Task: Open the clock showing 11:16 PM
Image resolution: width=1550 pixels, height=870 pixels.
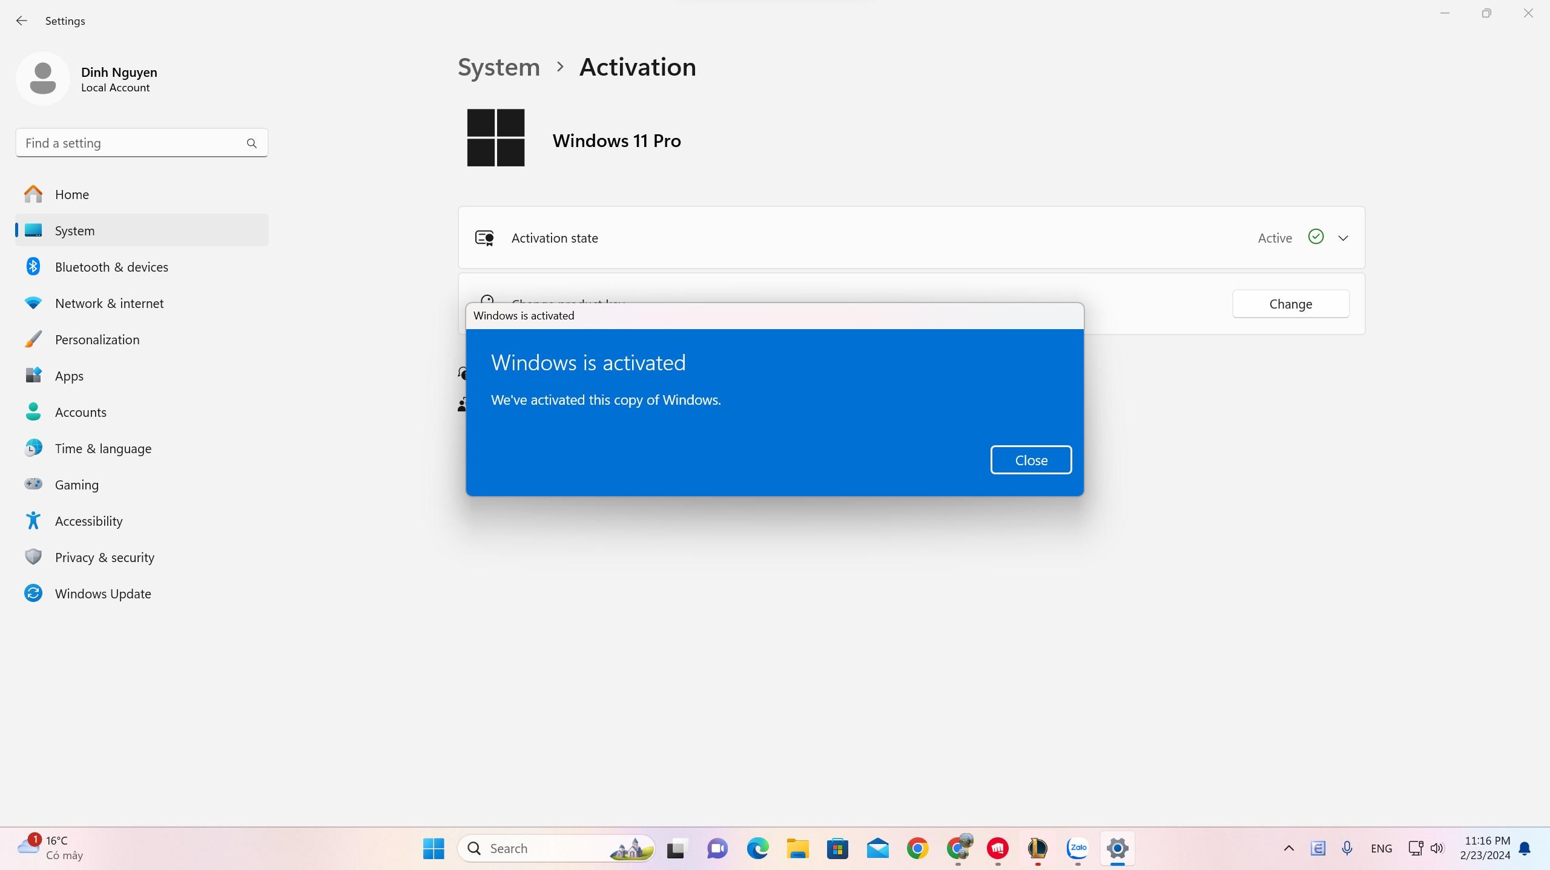Action: [x=1485, y=848]
